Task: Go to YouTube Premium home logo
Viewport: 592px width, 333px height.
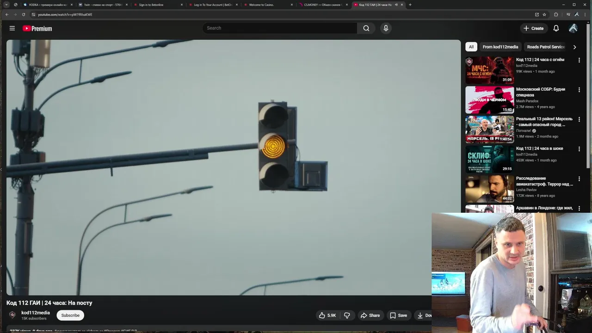Action: coord(37,28)
